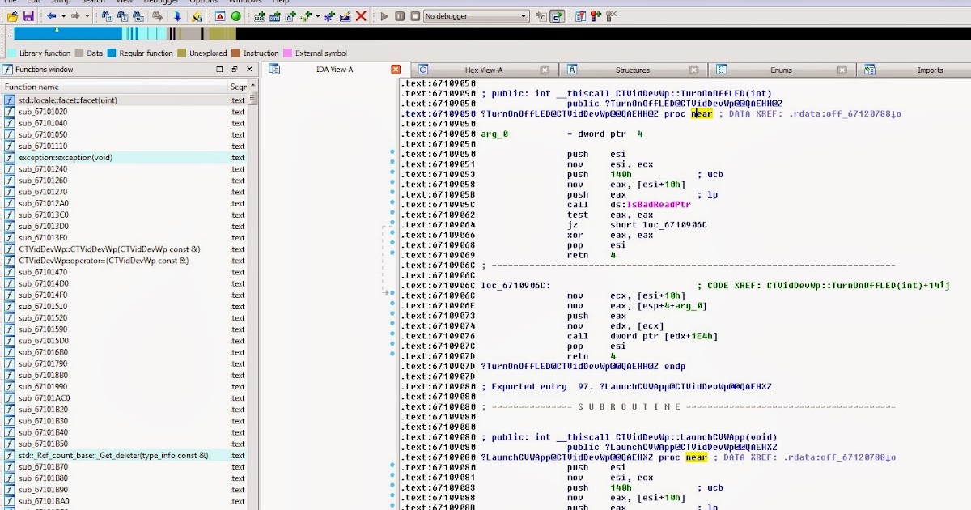Click the 'arg_0' variable definition

(x=493, y=134)
